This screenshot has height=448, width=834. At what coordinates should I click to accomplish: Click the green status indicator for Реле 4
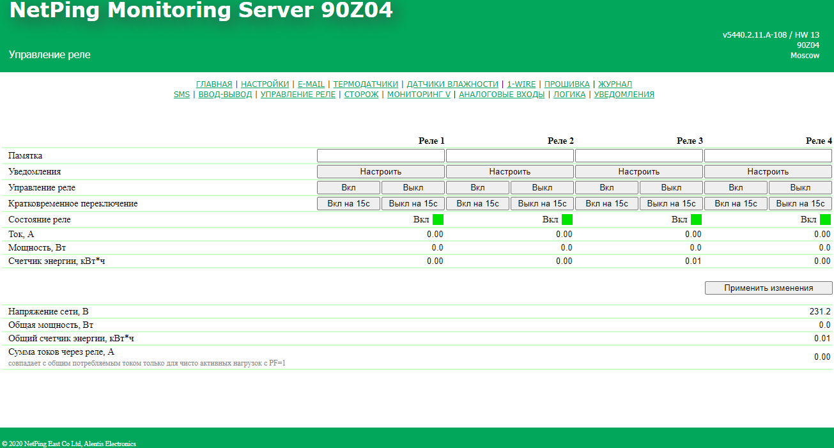(x=825, y=220)
